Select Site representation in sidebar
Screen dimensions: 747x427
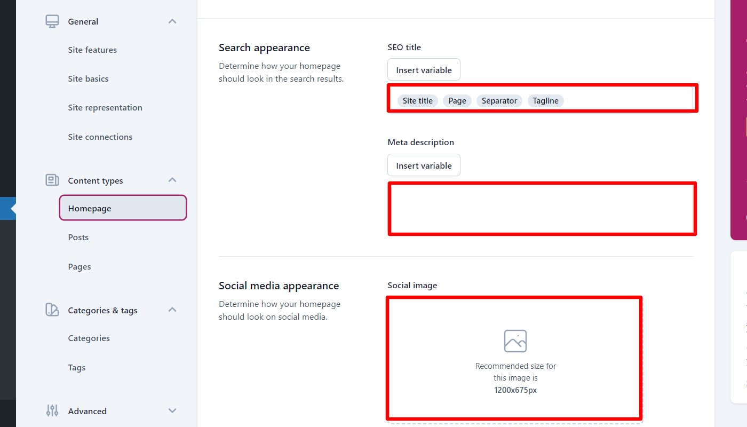[105, 107]
